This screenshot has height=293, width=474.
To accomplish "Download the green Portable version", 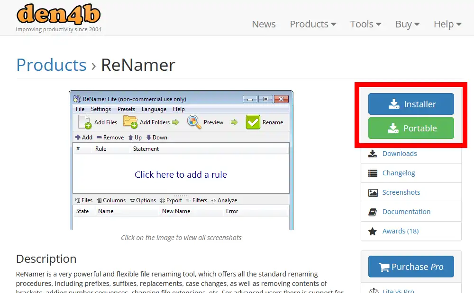I will [x=411, y=128].
